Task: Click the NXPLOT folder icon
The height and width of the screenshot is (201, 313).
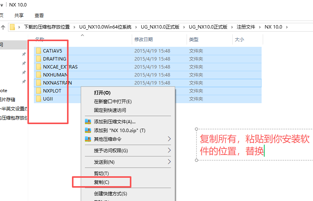Action: (38, 91)
